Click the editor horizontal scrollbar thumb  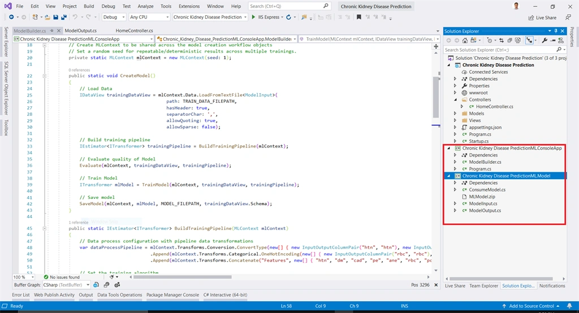pos(183,277)
